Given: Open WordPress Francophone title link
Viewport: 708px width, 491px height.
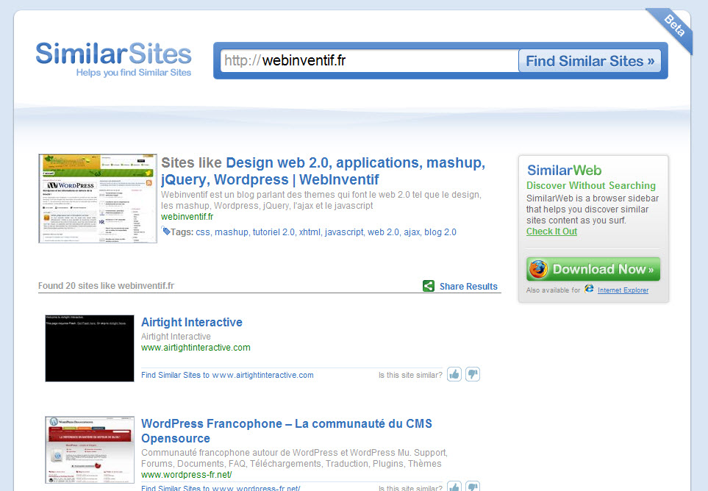Looking at the screenshot, I should [287, 431].
